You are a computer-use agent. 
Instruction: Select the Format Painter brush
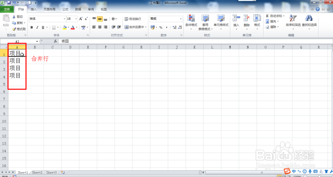14,29
